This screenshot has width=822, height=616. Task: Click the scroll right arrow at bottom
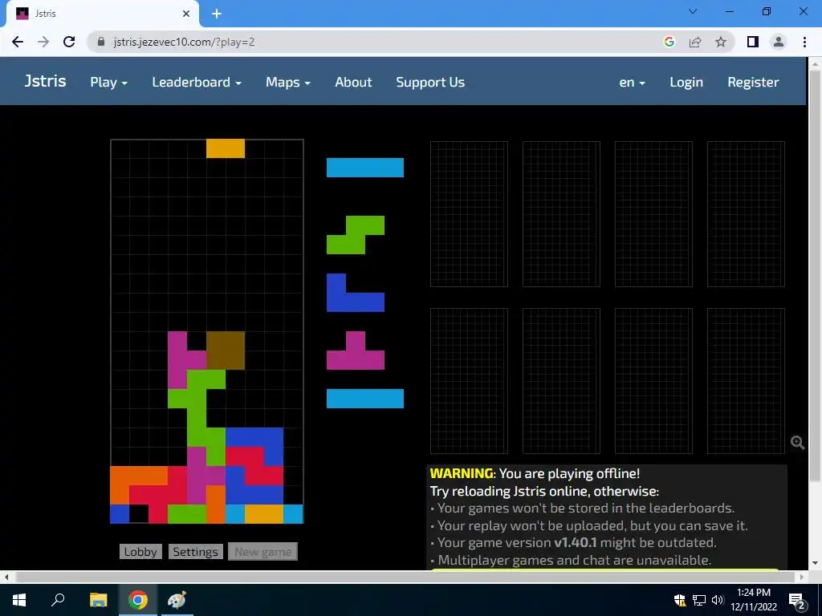point(802,577)
